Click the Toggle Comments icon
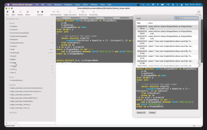207x130 pixels. coord(70,12)
